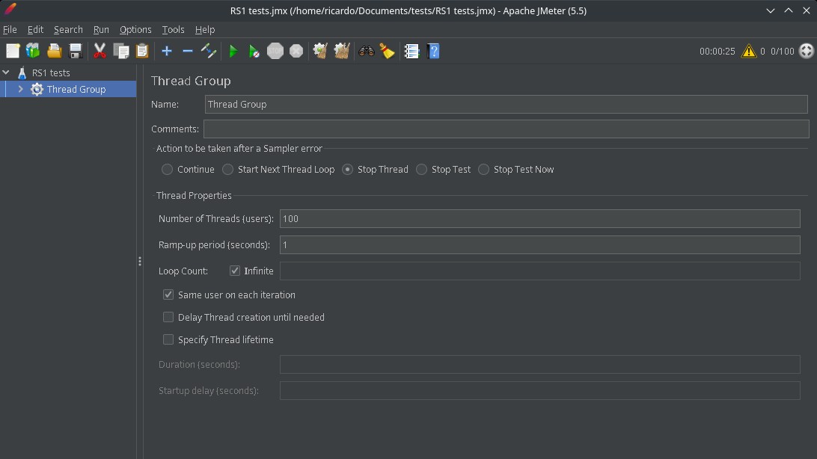Expand all nodes with plus icon
817x459 pixels.
pos(167,51)
